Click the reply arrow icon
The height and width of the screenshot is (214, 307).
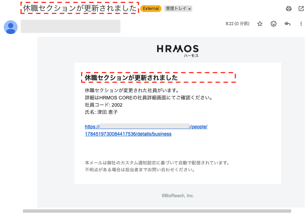(x=287, y=24)
